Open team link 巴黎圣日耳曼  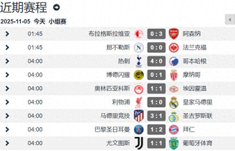(112, 130)
